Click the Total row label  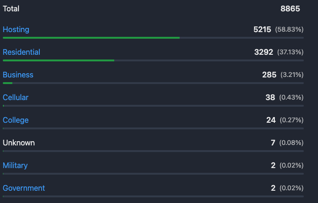[11, 8]
